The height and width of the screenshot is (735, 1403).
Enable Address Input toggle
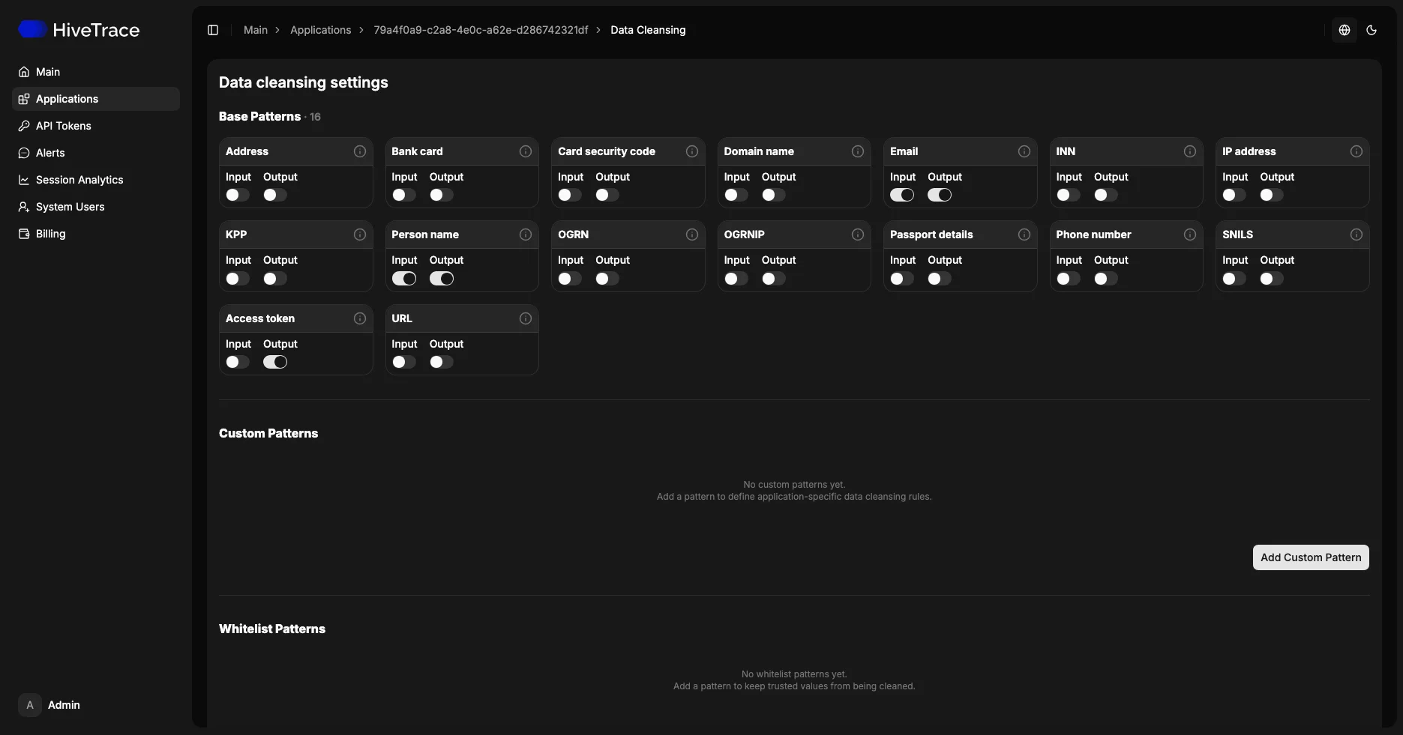(x=238, y=195)
